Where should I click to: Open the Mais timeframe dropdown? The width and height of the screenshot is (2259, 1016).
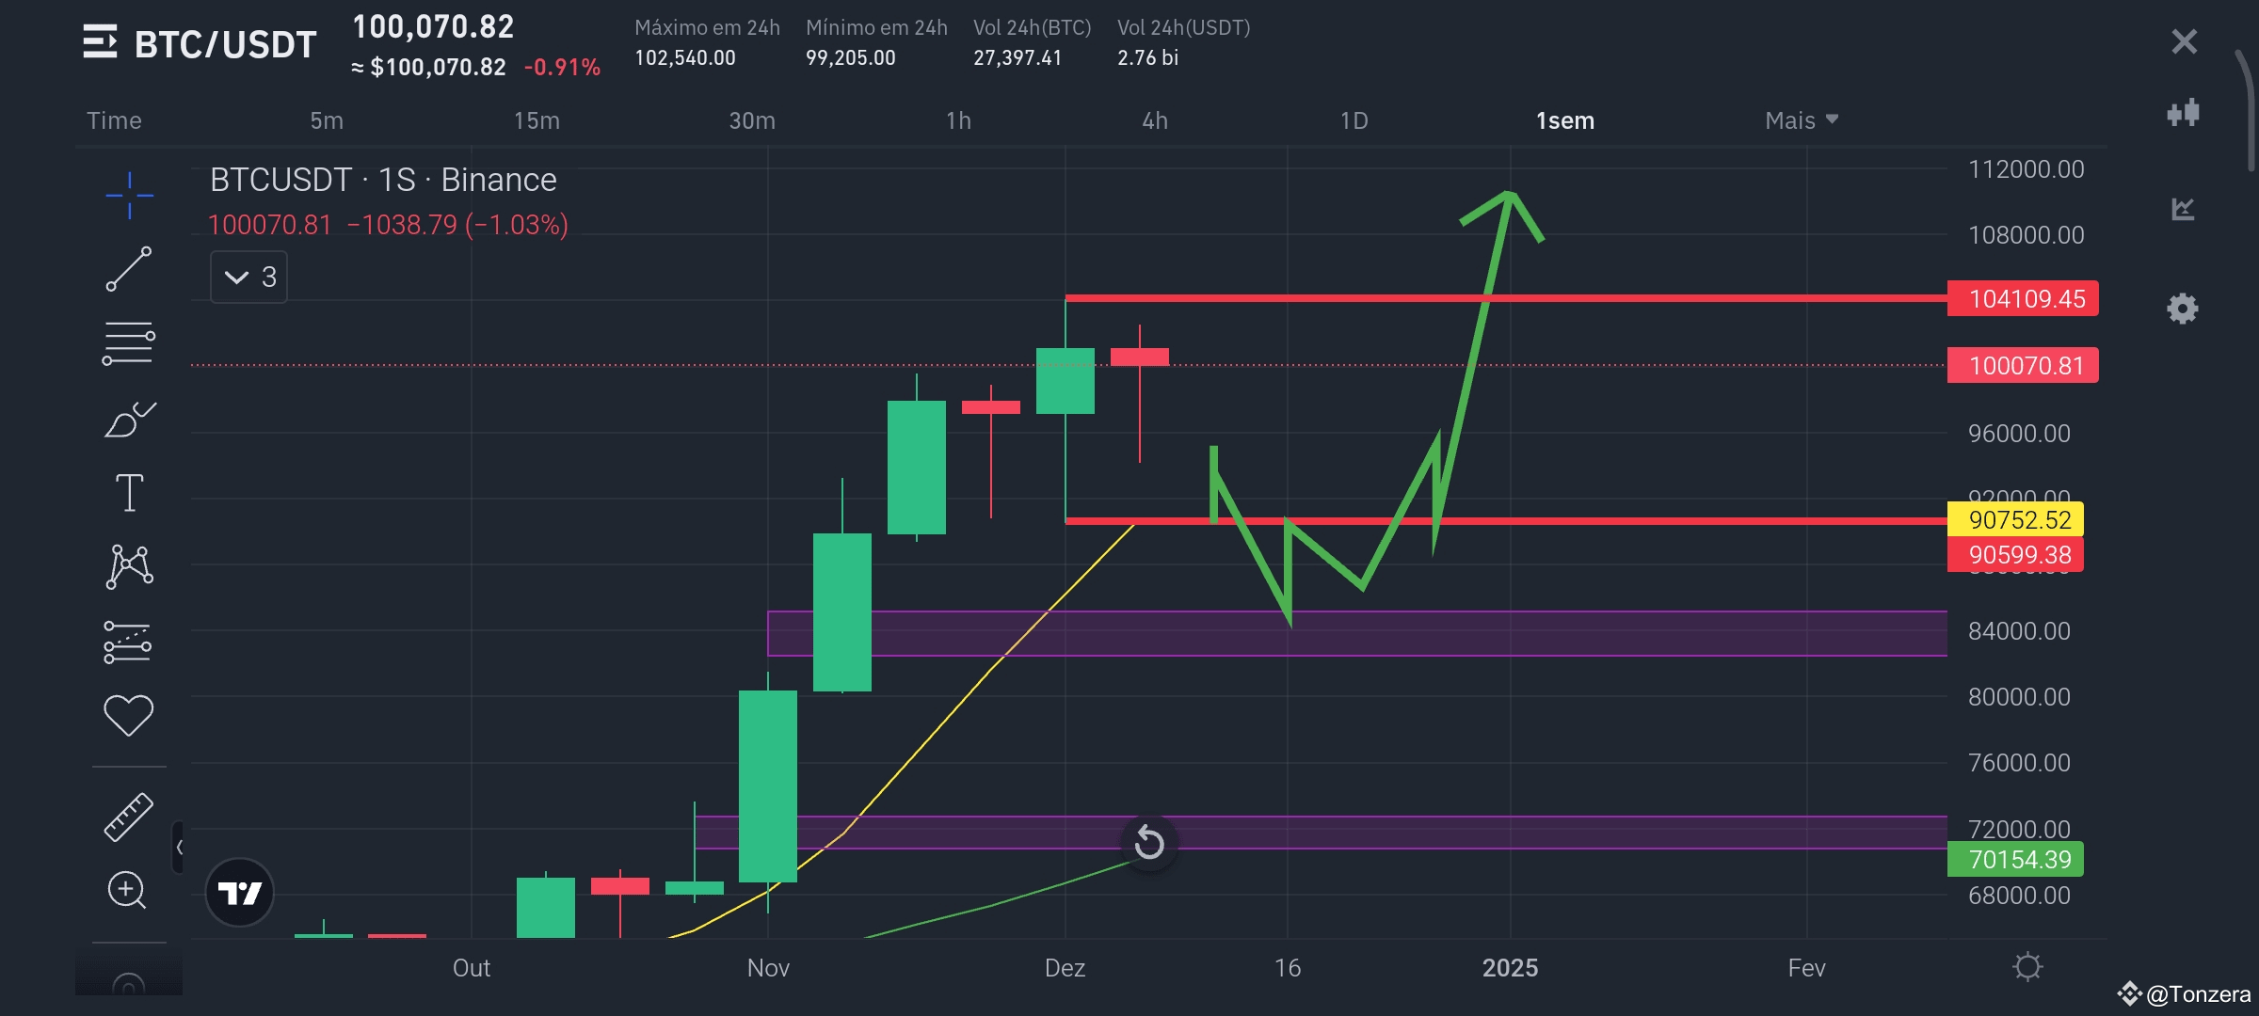click(x=1801, y=120)
